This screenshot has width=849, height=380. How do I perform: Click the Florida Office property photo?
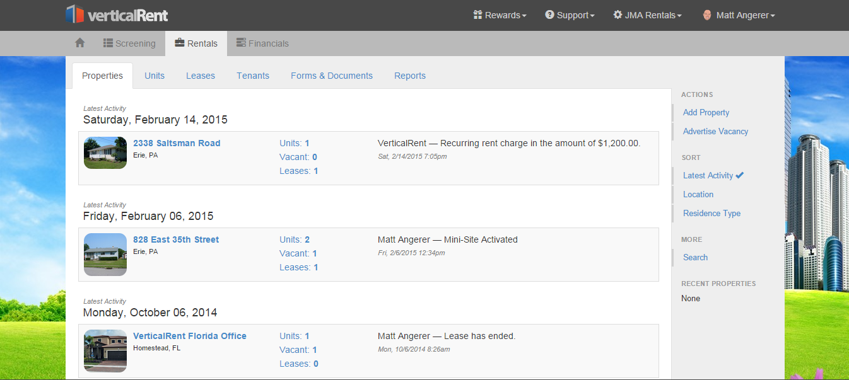point(105,351)
